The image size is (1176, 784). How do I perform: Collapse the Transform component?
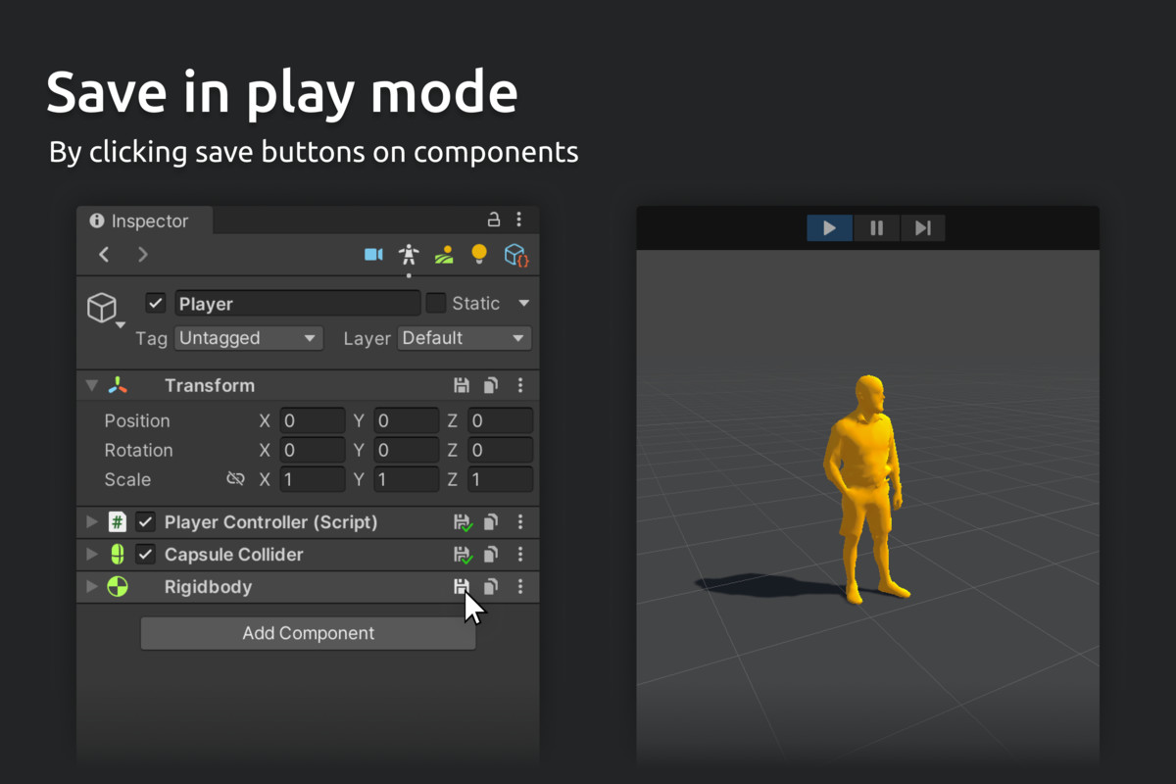(x=92, y=386)
